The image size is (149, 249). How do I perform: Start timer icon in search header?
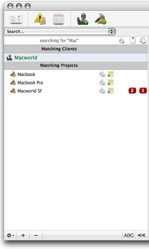click(122, 40)
